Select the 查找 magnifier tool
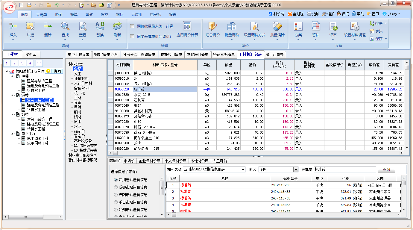The width and height of the screenshot is (413, 230). 65,27
